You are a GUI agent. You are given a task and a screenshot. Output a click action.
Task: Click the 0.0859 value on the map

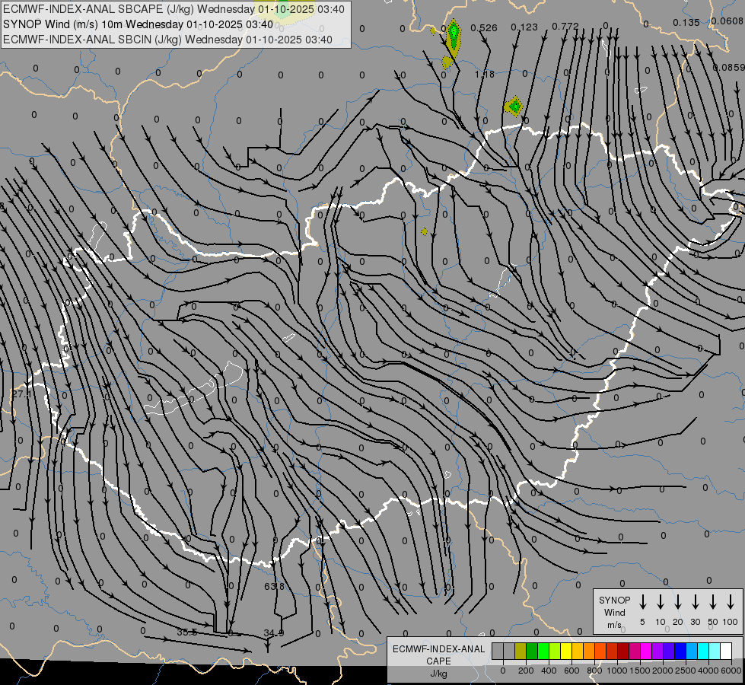(729, 68)
